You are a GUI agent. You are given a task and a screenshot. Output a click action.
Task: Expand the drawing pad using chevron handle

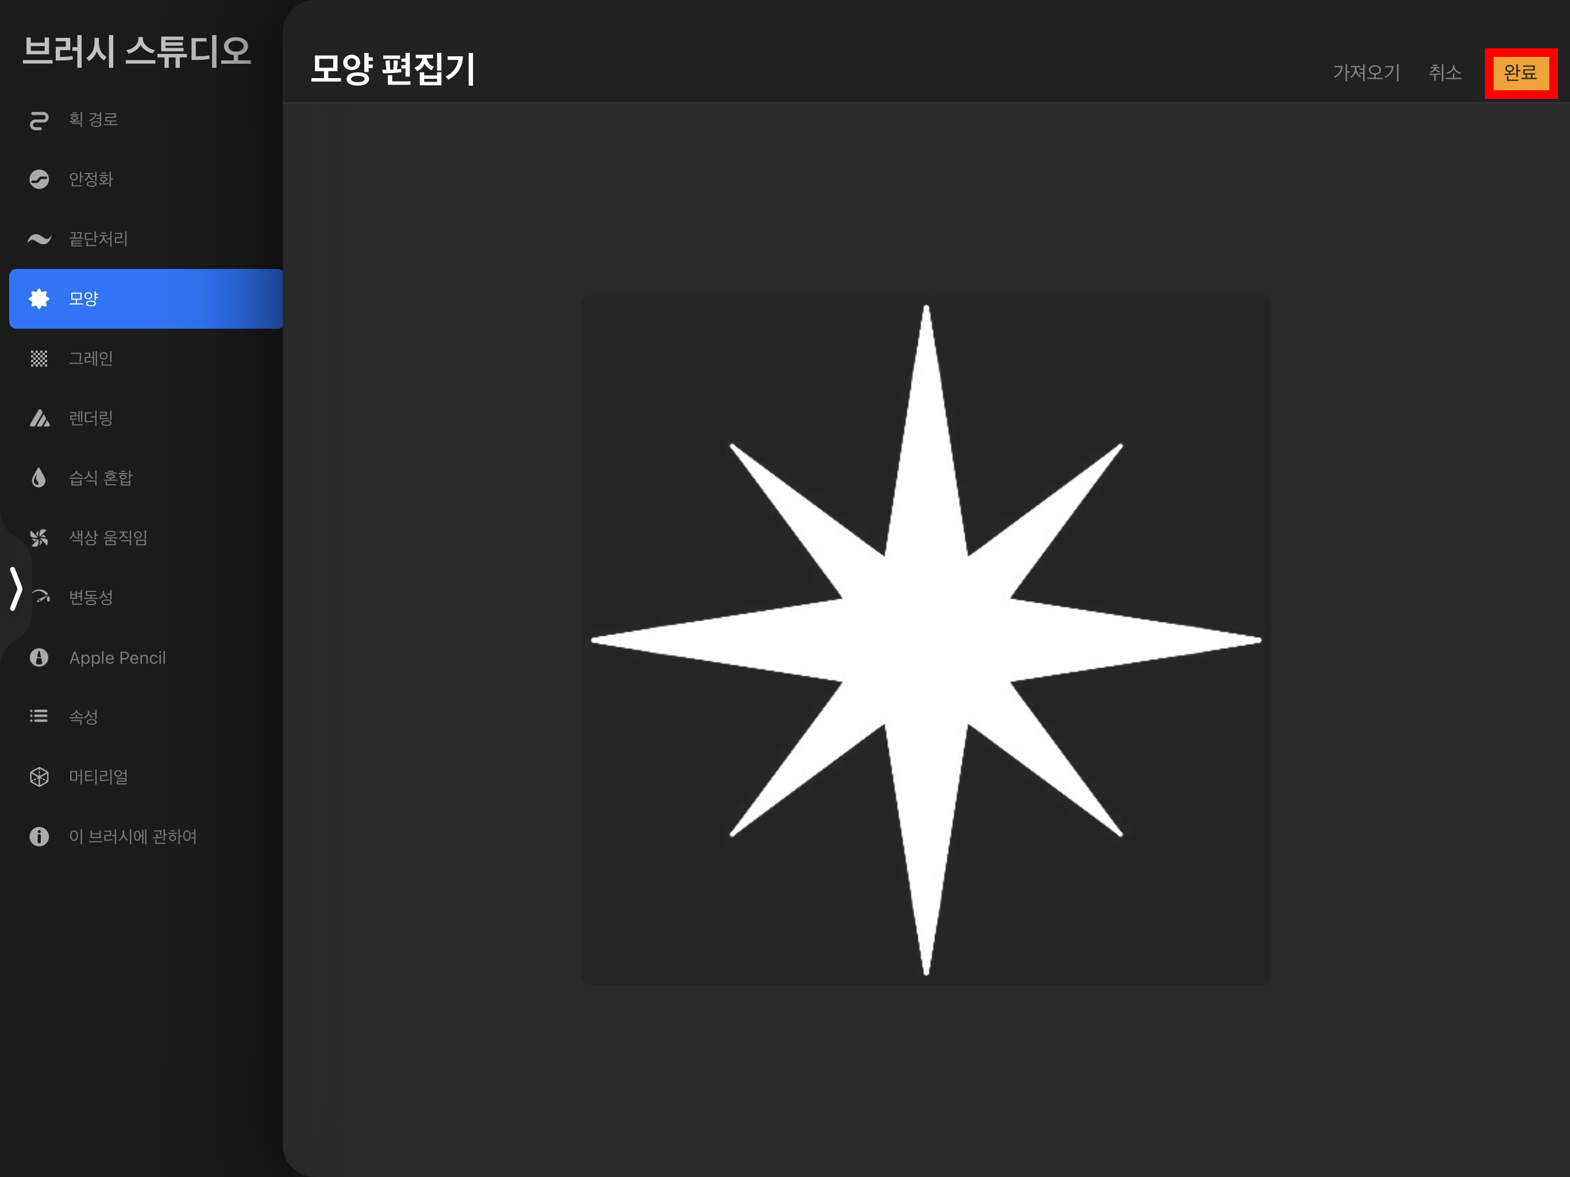tap(16, 588)
